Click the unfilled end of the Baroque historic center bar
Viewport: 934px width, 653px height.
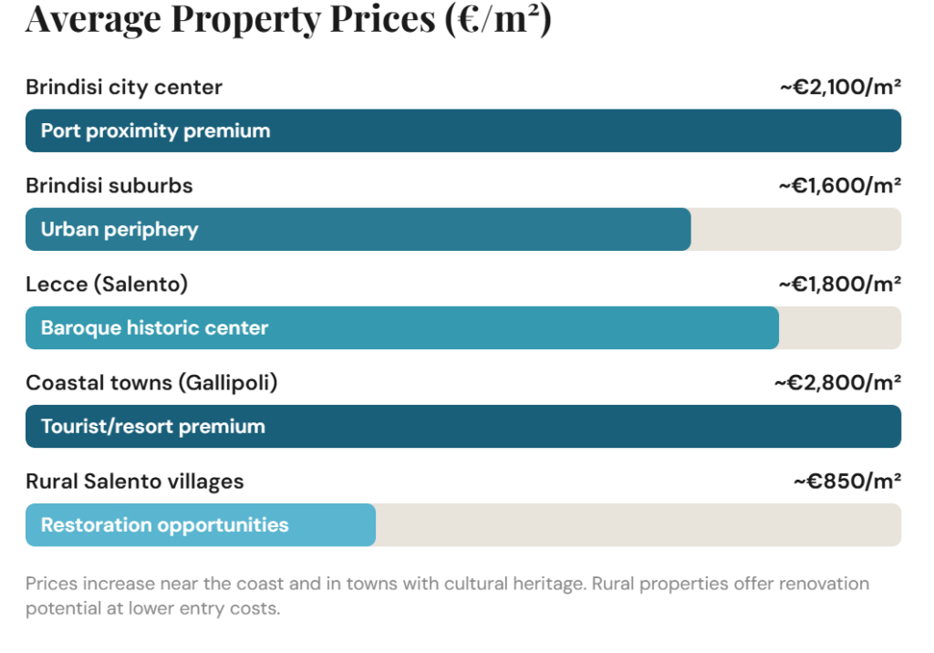[839, 327]
